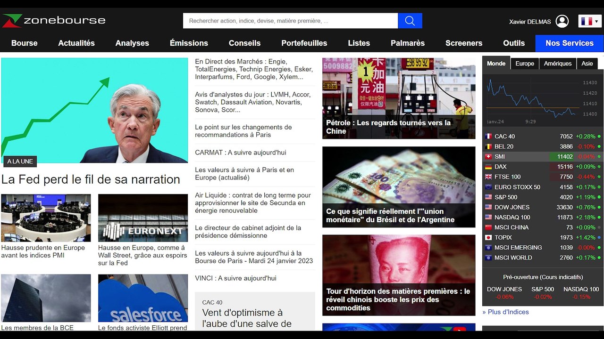Open the Bourse menu
This screenshot has width=604, height=339.
tap(25, 43)
